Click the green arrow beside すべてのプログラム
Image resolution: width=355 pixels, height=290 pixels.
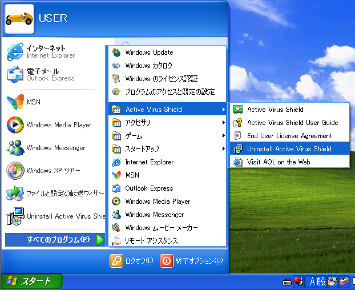coord(100,240)
